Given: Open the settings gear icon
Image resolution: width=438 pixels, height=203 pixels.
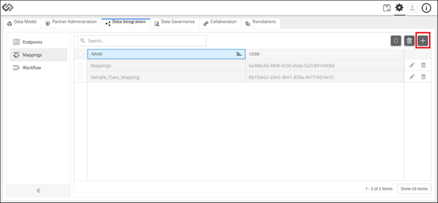Looking at the screenshot, I should pyautogui.click(x=400, y=8).
